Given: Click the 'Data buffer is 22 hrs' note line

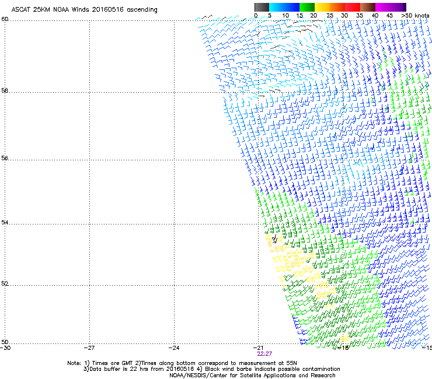Looking at the screenshot, I should point(211,369).
